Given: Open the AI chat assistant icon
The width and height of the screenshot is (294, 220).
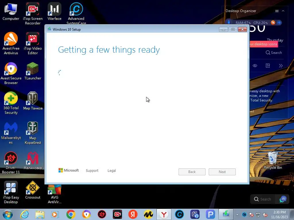Looking at the screenshot, I should (283, 199).
